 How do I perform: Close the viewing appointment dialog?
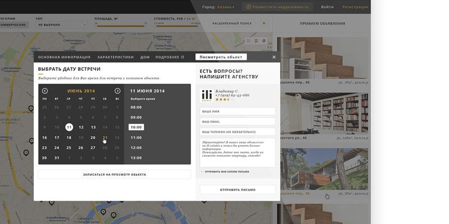pos(274,57)
